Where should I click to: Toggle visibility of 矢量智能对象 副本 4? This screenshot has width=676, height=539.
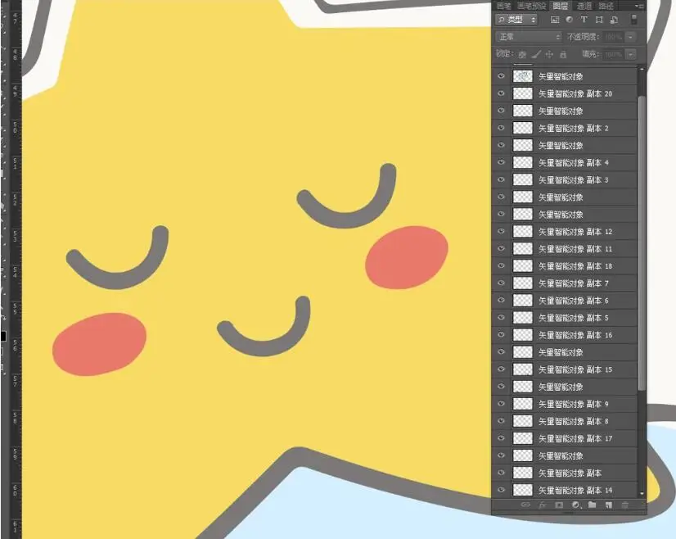point(501,162)
